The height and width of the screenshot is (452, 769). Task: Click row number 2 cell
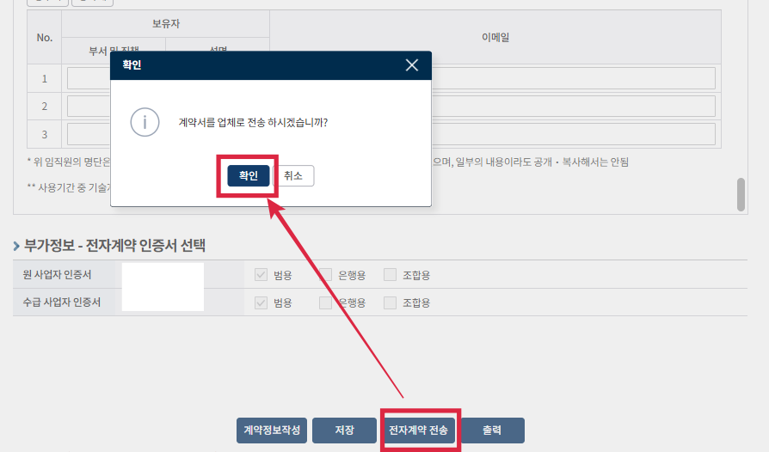[44, 107]
